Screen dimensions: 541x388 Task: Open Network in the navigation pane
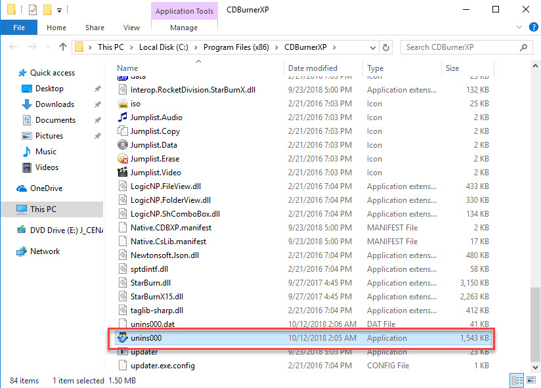click(x=45, y=251)
